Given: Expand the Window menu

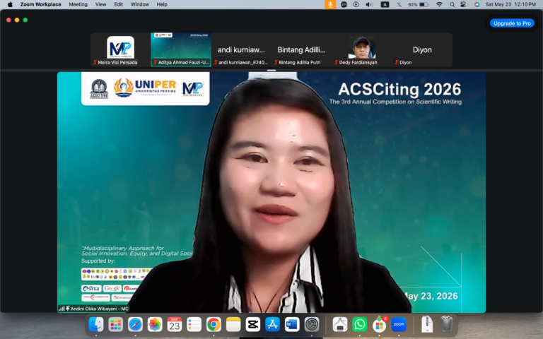Looking at the screenshot, I should pyautogui.click(x=140, y=4).
